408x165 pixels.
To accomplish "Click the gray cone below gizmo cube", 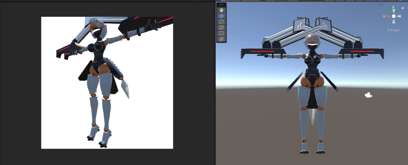I will point(394,21).
